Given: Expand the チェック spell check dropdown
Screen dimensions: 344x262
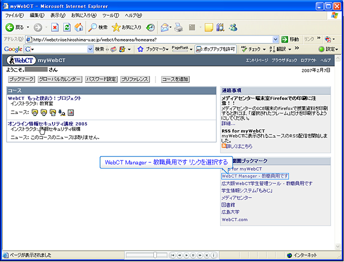Looking at the screenshot, I should [x=264, y=49].
